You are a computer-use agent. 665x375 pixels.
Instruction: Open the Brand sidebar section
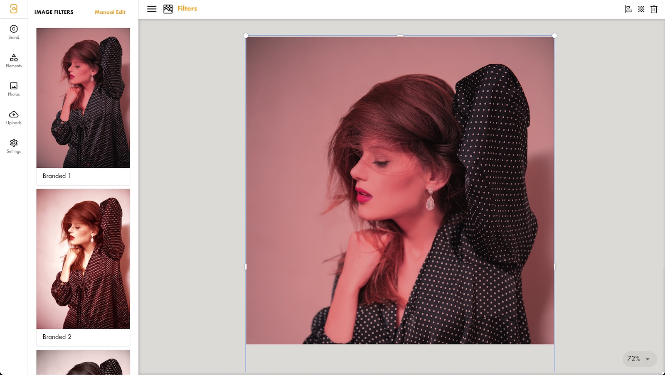(x=14, y=32)
